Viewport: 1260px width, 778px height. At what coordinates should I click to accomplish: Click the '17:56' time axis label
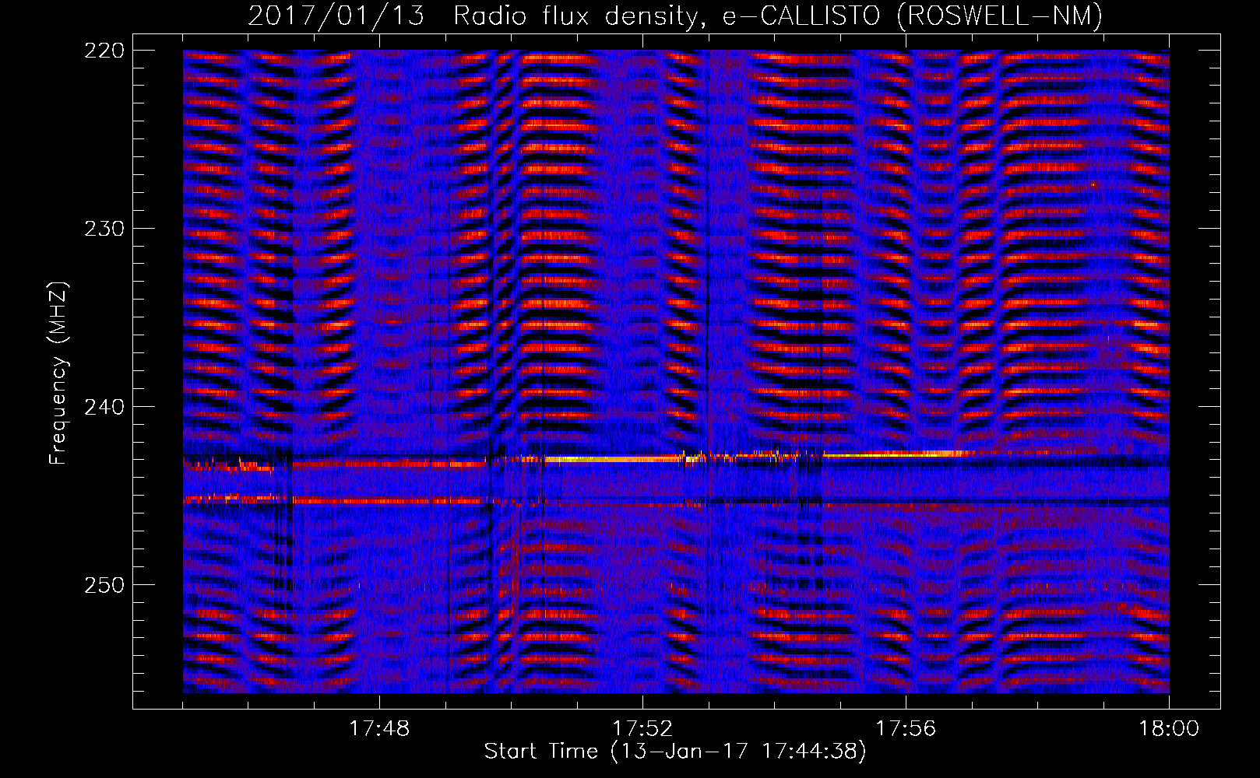(x=906, y=729)
